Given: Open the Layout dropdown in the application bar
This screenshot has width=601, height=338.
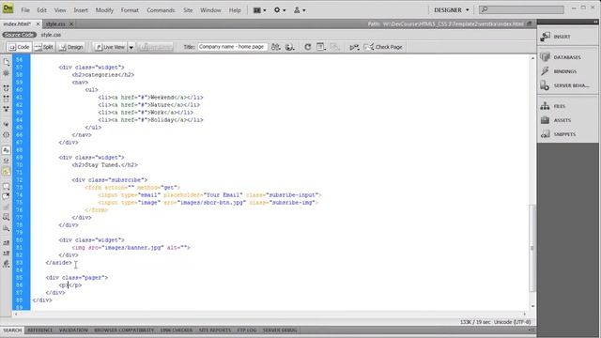Looking at the screenshot, I should pos(259,10).
